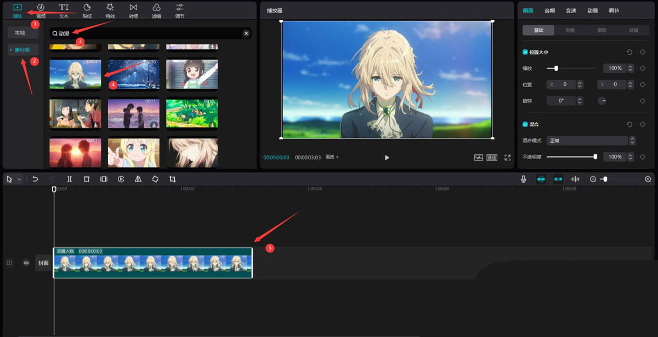Click the 不透明度 percentage stepper arrows
This screenshot has width=658, height=337.
coord(629,157)
